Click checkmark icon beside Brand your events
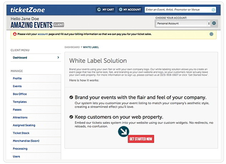Viewport: 226px width, 164px height. click(71, 97)
